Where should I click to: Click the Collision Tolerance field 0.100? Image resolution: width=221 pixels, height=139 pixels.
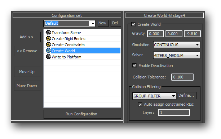[x=182, y=77]
